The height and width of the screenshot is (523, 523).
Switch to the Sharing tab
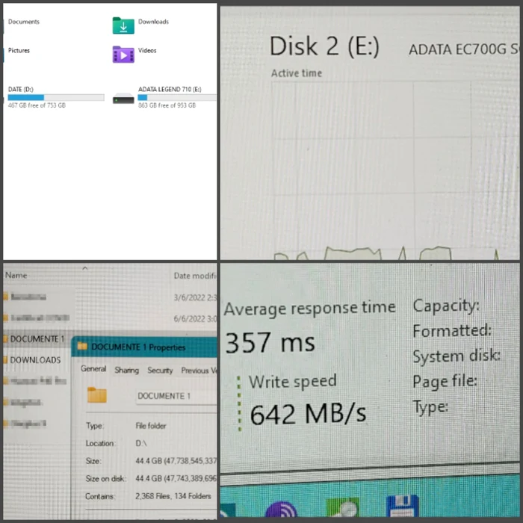tap(127, 371)
